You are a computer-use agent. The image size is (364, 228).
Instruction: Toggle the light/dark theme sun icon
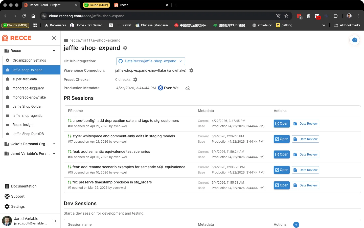click(54, 38)
